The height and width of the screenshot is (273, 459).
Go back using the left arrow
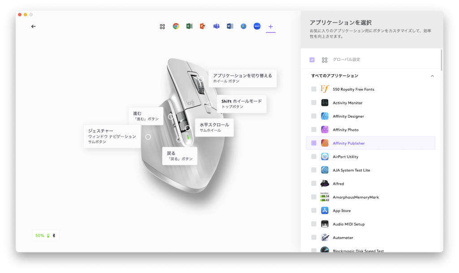[x=34, y=26]
